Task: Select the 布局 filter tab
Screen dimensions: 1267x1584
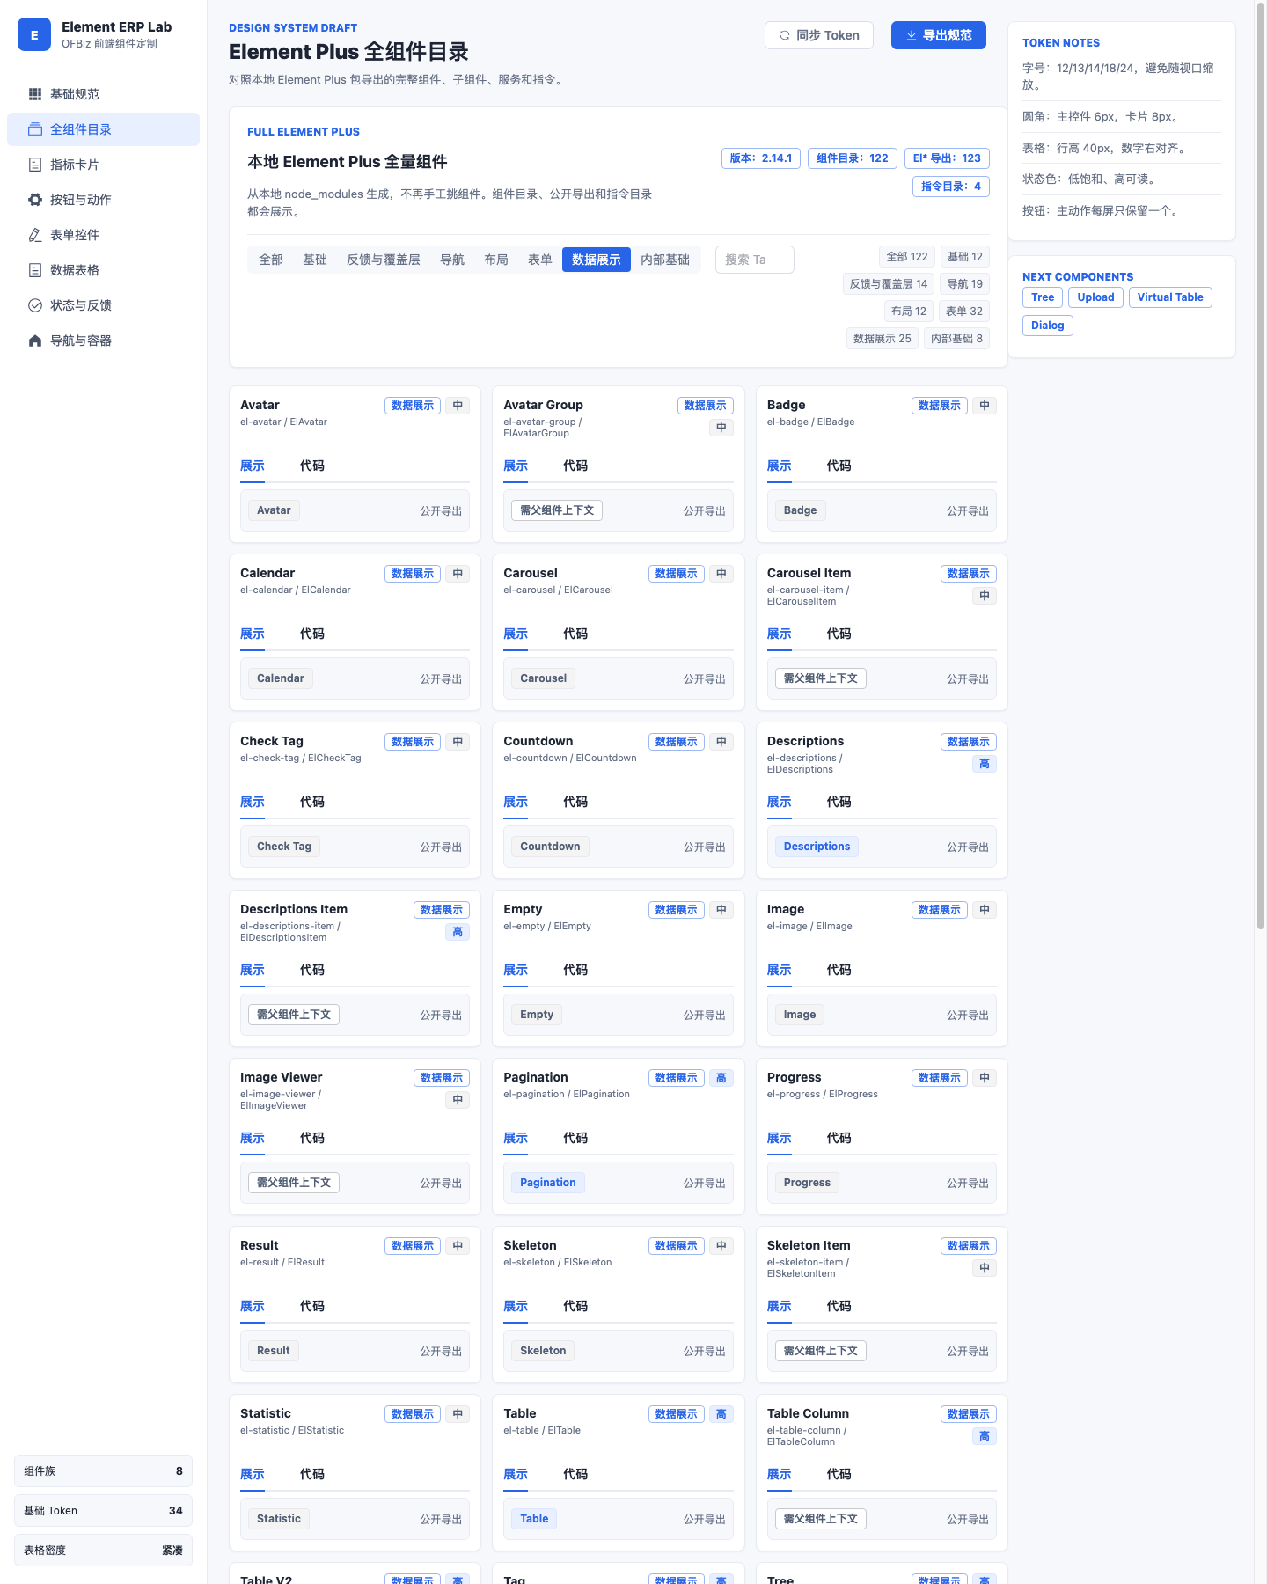Action: pos(496,260)
